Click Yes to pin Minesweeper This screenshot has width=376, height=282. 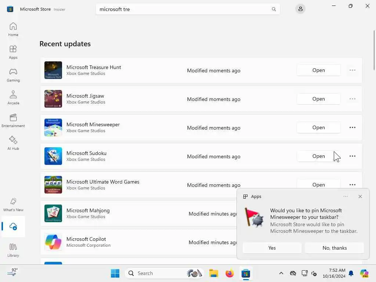pyautogui.click(x=272, y=248)
